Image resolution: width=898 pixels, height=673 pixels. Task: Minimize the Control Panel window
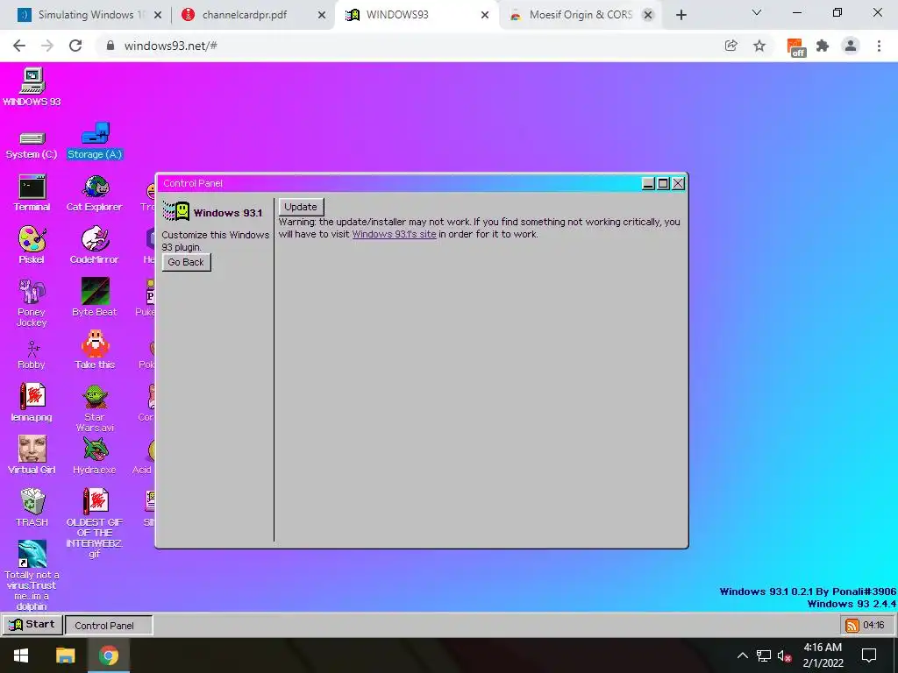coord(648,183)
